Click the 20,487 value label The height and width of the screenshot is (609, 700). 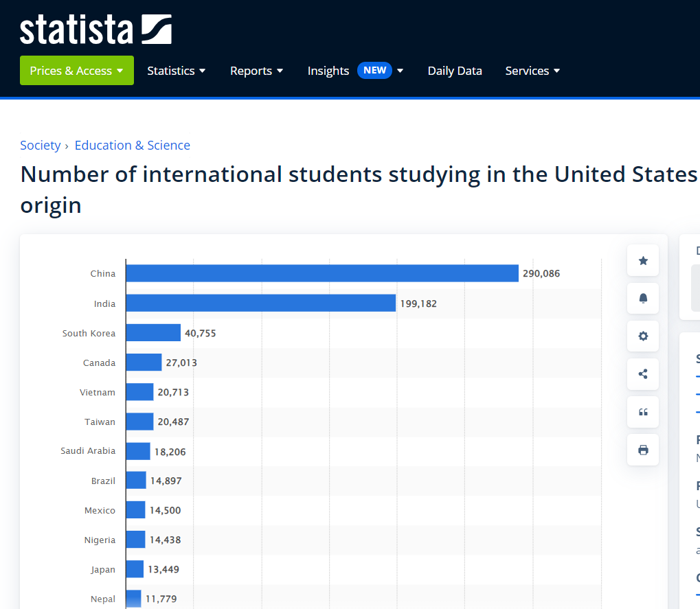tap(173, 422)
